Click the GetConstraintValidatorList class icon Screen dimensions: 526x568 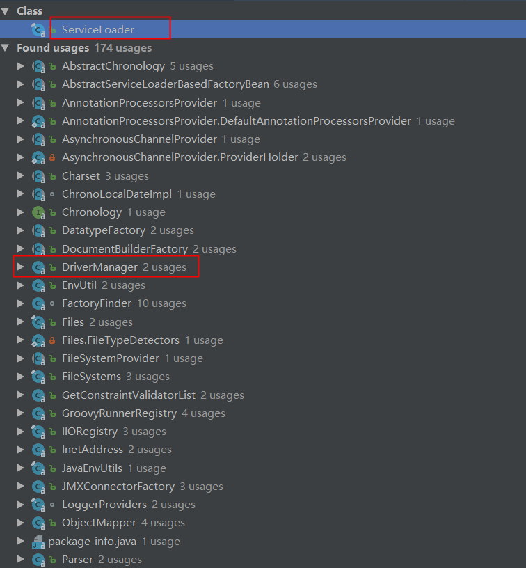point(38,395)
